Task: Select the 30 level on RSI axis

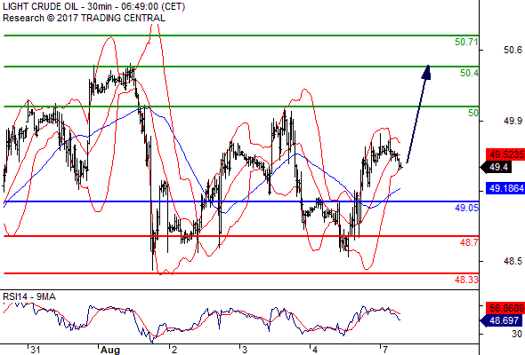Action: pos(517,334)
